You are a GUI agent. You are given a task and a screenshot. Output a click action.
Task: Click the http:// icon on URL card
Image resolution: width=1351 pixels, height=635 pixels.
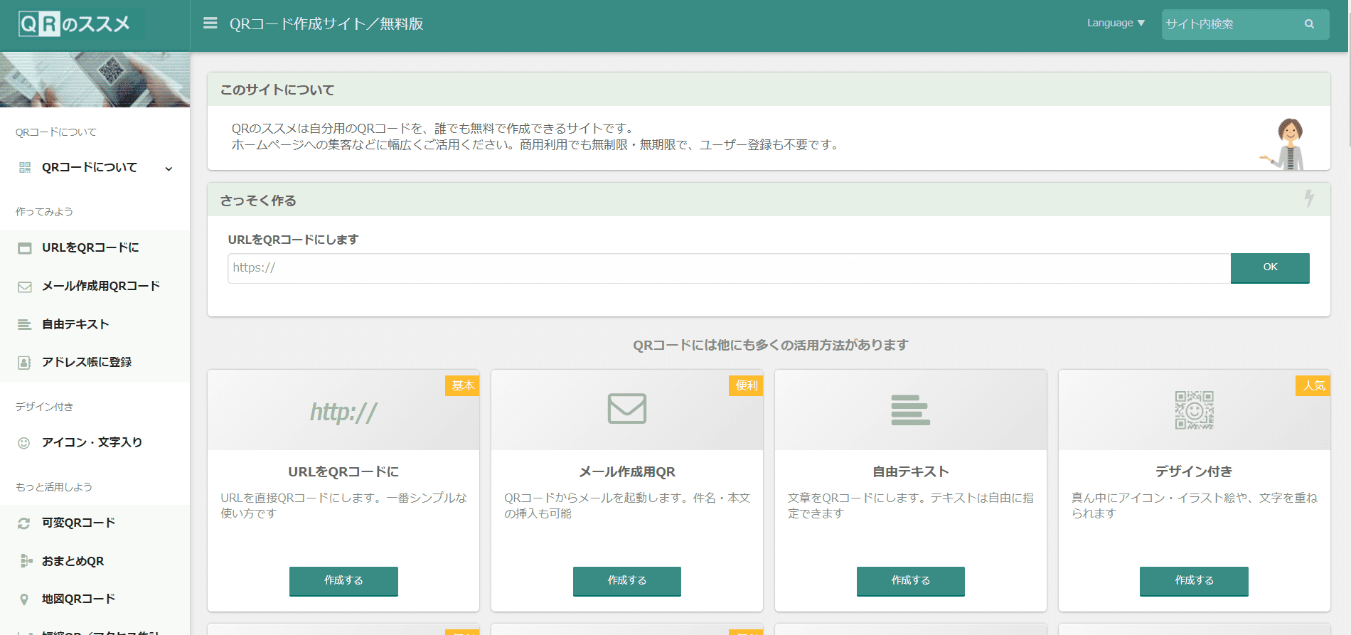coord(343,412)
